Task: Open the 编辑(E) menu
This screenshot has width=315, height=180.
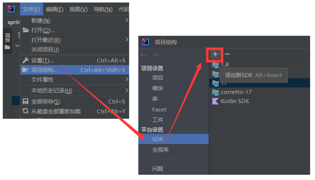Action: pos(55,9)
